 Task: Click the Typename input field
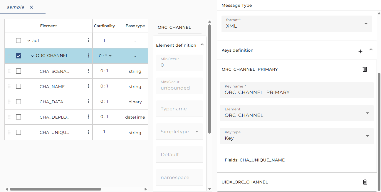coord(179,109)
